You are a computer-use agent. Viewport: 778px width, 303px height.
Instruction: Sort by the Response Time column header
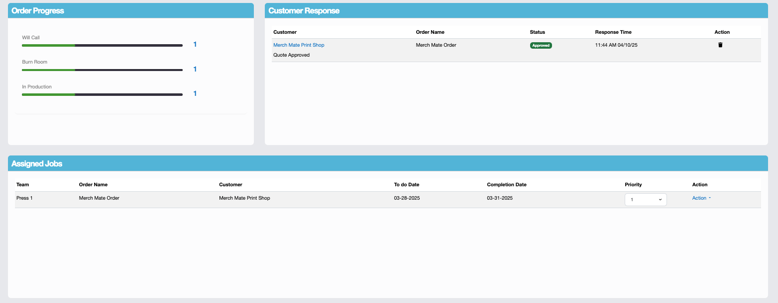pyautogui.click(x=613, y=32)
